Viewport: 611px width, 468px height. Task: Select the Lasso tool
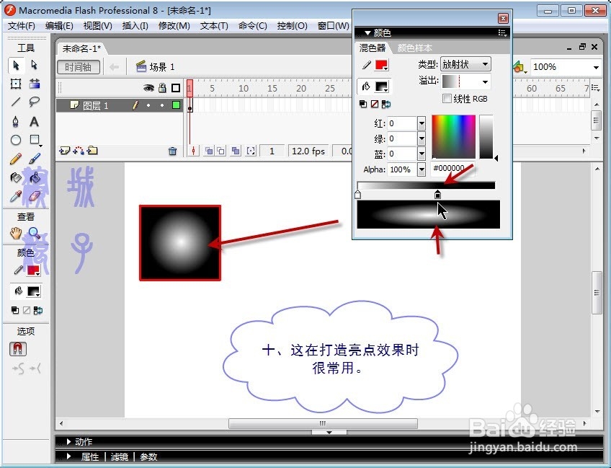point(33,100)
